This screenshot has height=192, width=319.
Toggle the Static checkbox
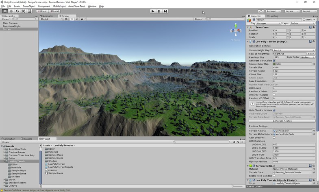(x=304, y=20)
